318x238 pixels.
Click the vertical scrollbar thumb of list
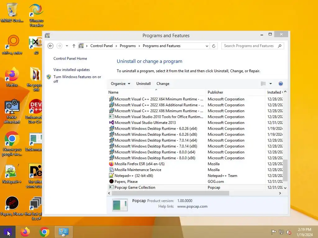pyautogui.click(x=285, y=170)
